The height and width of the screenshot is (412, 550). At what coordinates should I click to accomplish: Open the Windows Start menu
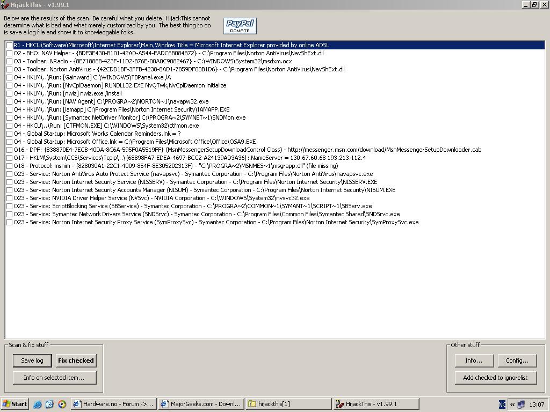coord(15,404)
